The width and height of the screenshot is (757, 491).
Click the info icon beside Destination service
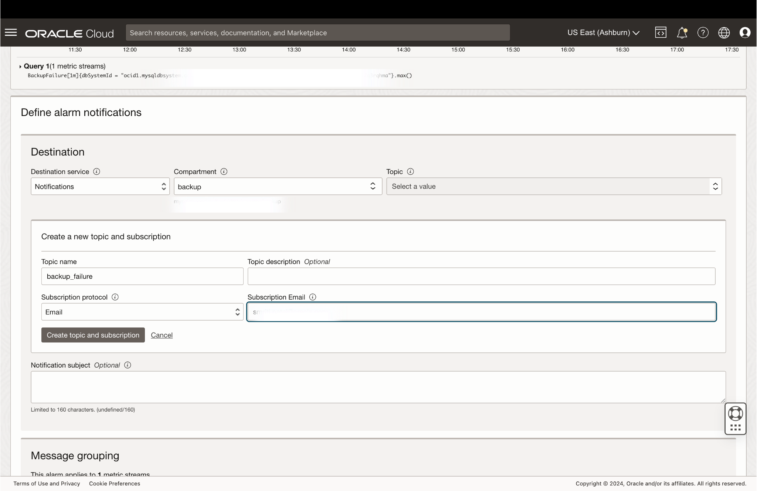[x=96, y=171]
